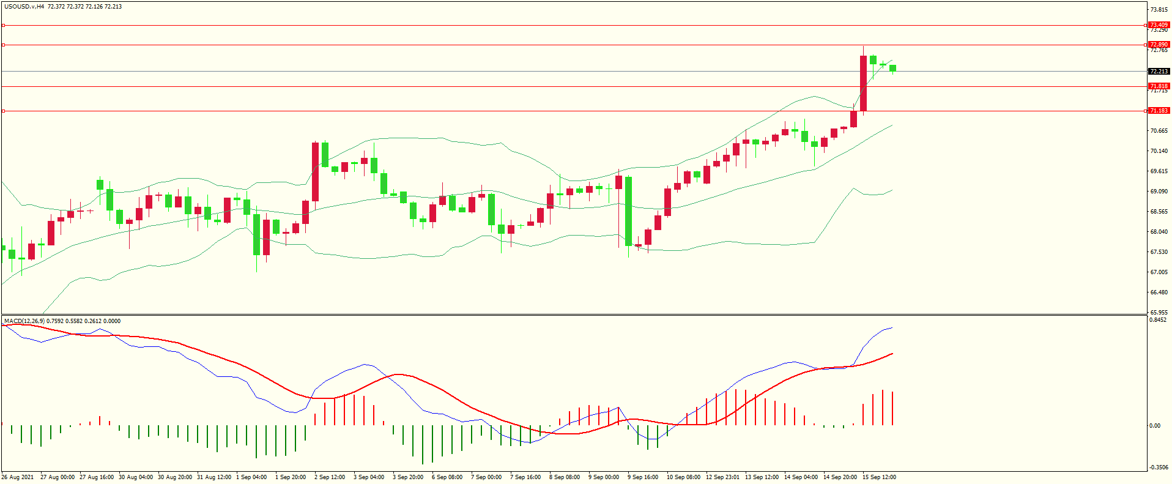This screenshot has height=484, width=1172.
Task: Click the 73.815 price scale value
Action: point(1159,10)
